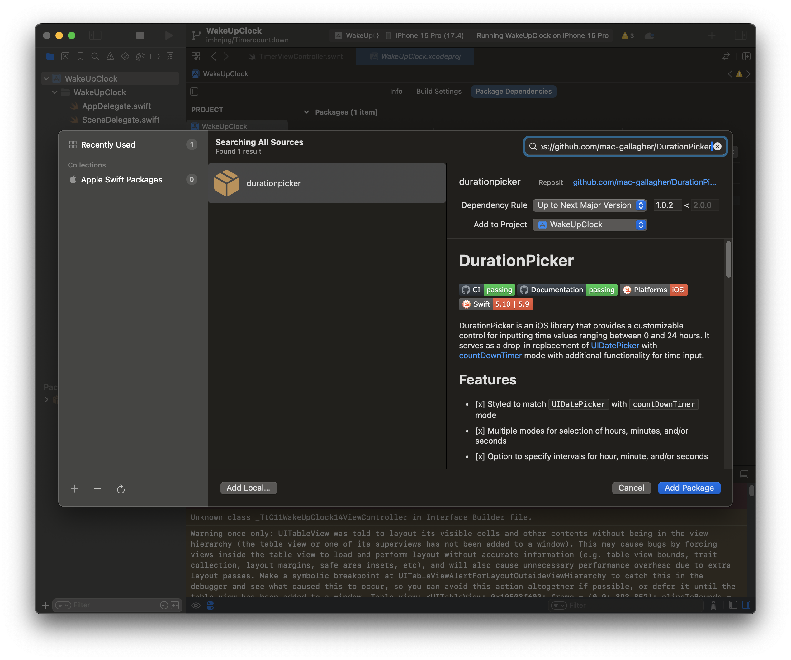Edit the minimum version 1.0.2 field

pyautogui.click(x=667, y=205)
